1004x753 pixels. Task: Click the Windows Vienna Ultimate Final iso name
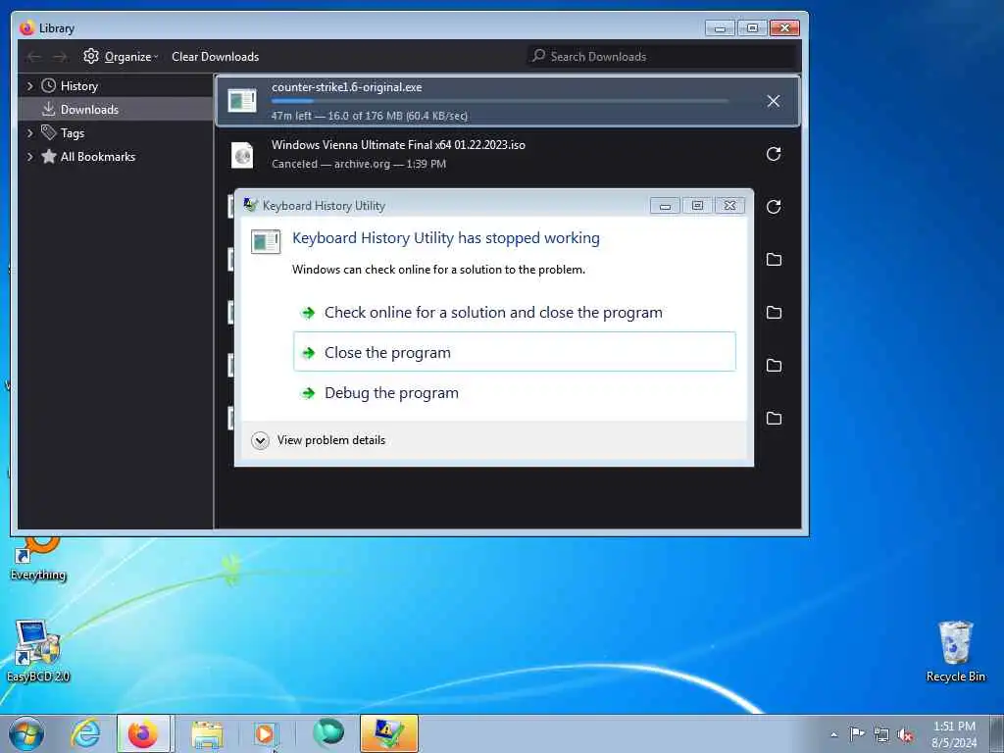398,145
